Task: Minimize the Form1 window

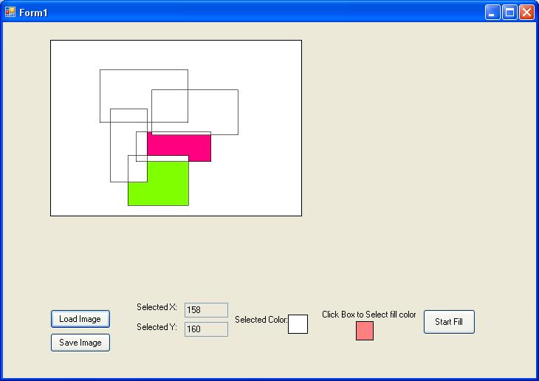Action: 492,13
